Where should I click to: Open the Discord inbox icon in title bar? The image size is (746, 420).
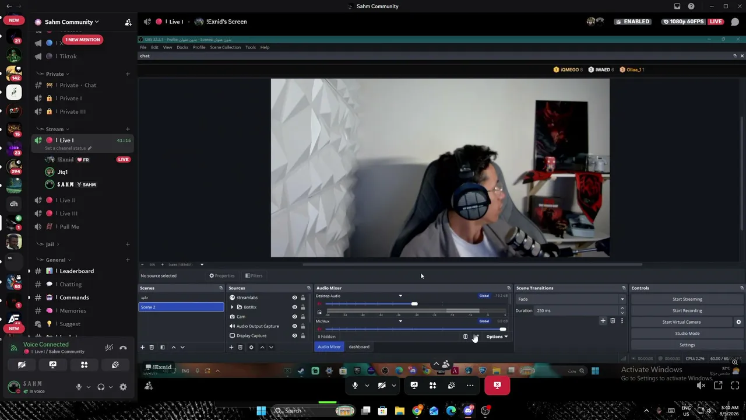[x=677, y=6]
